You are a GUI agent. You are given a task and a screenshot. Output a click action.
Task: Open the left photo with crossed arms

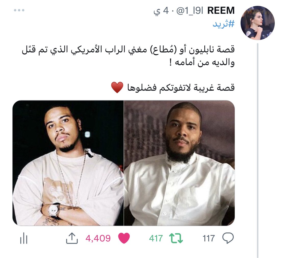68,163
